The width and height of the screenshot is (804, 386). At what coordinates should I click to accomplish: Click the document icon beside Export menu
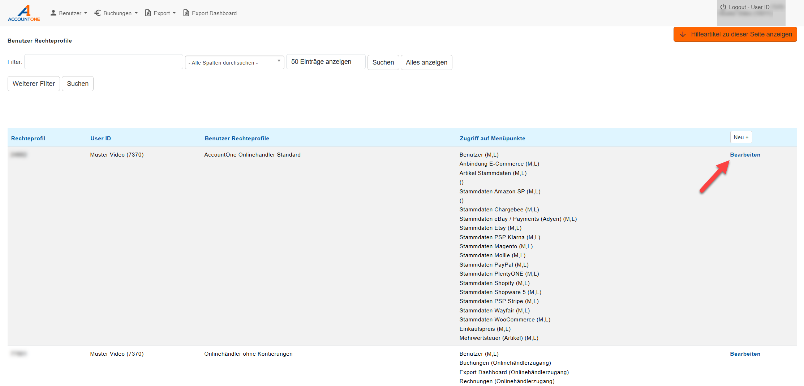(148, 13)
